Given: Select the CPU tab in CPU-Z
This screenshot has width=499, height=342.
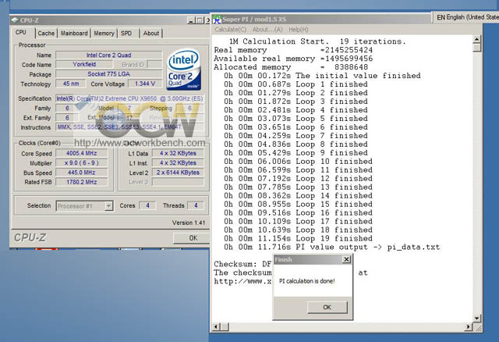Looking at the screenshot, I should [21, 33].
